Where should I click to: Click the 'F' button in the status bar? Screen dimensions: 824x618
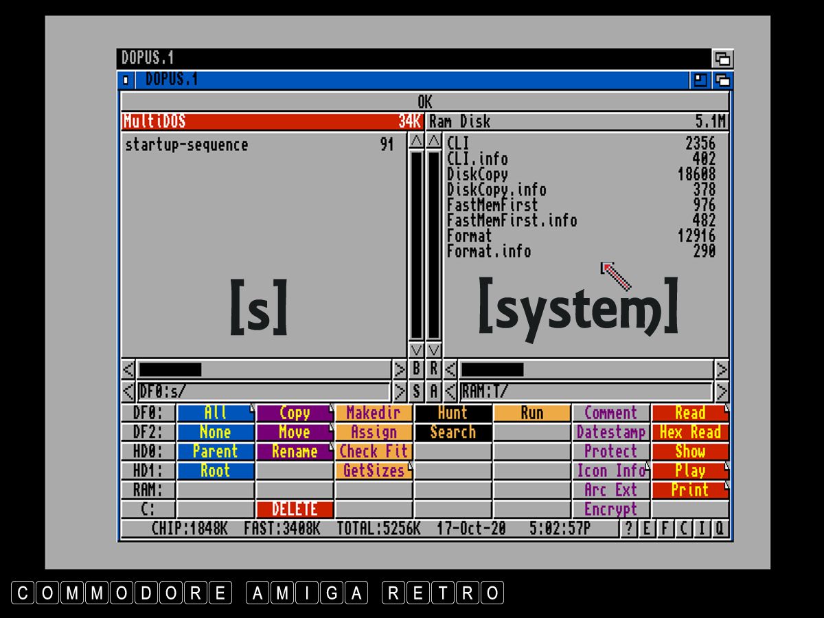coord(665,529)
